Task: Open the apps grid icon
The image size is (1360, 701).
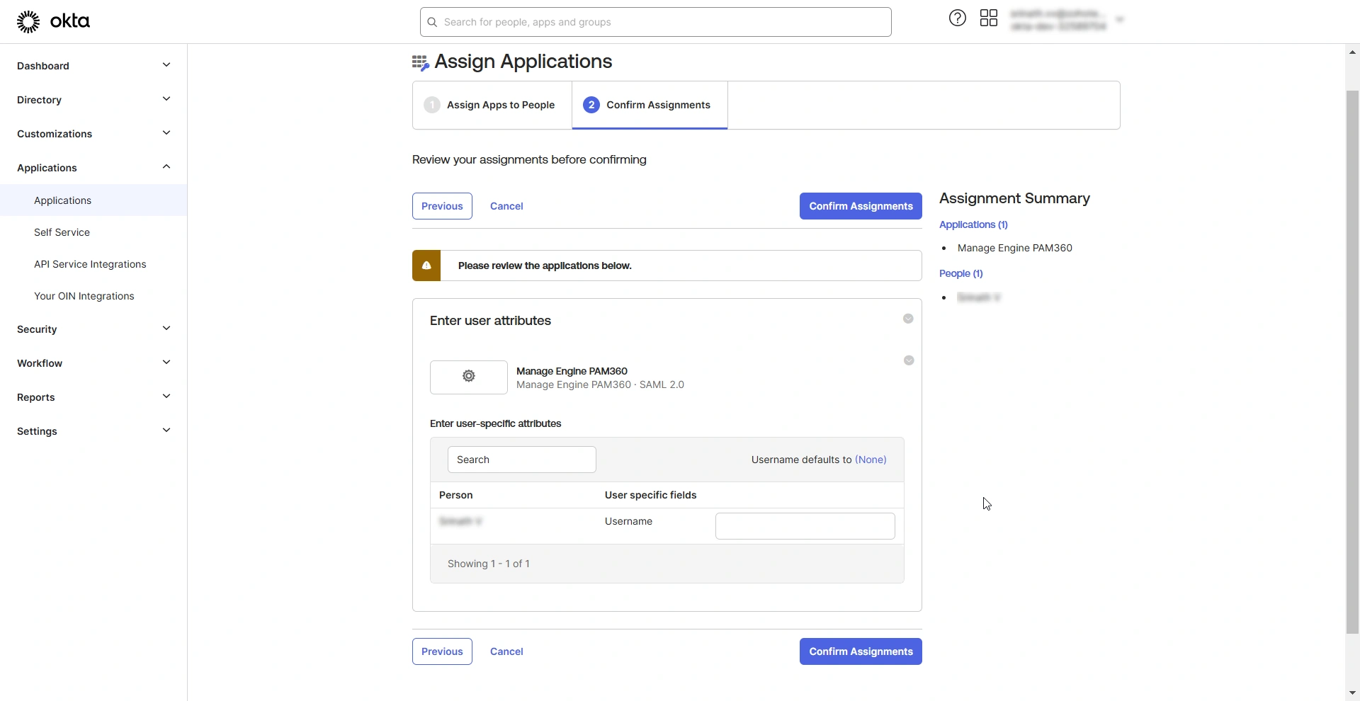Action: 988,18
